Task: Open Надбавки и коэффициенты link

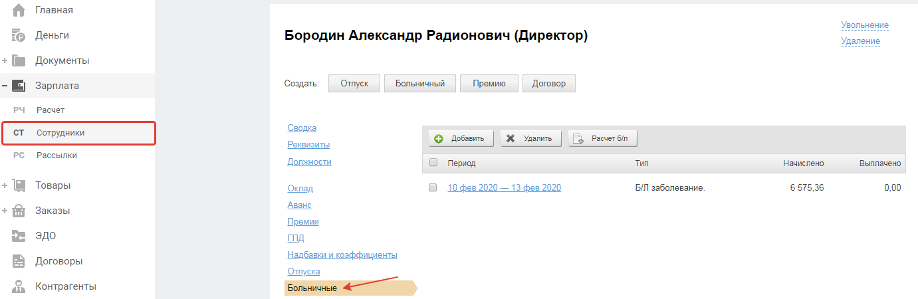Action: [x=342, y=255]
